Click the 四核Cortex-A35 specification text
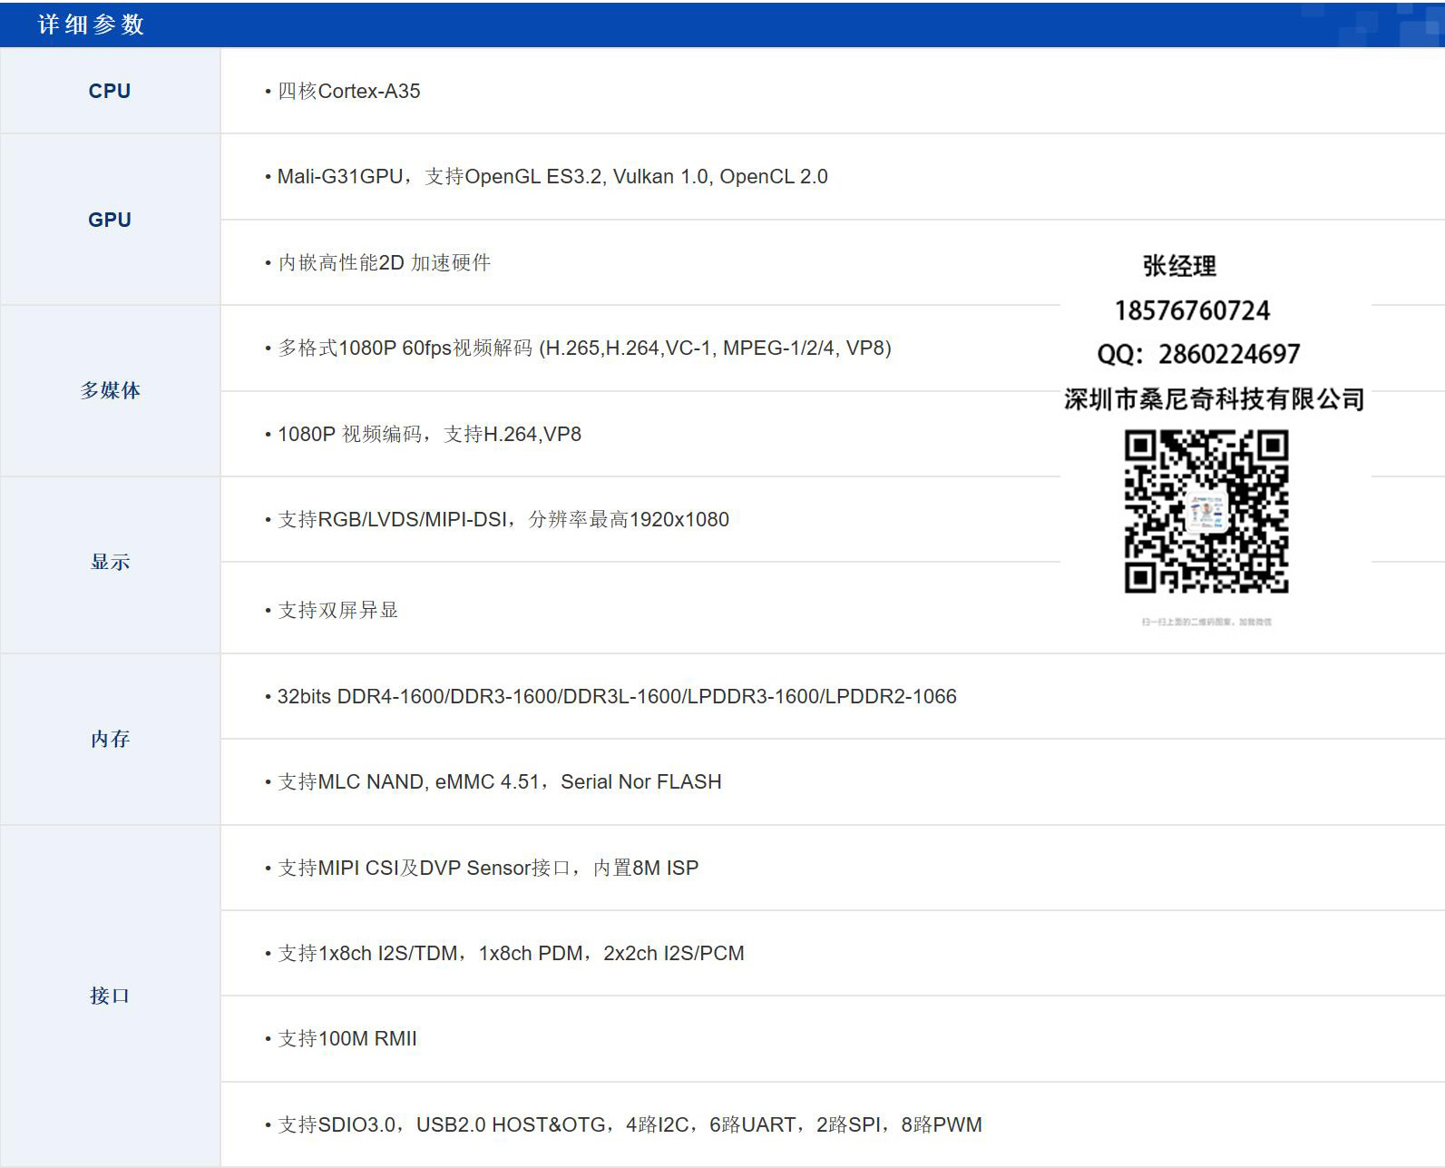Image resolution: width=1445 pixels, height=1168 pixels. click(348, 91)
